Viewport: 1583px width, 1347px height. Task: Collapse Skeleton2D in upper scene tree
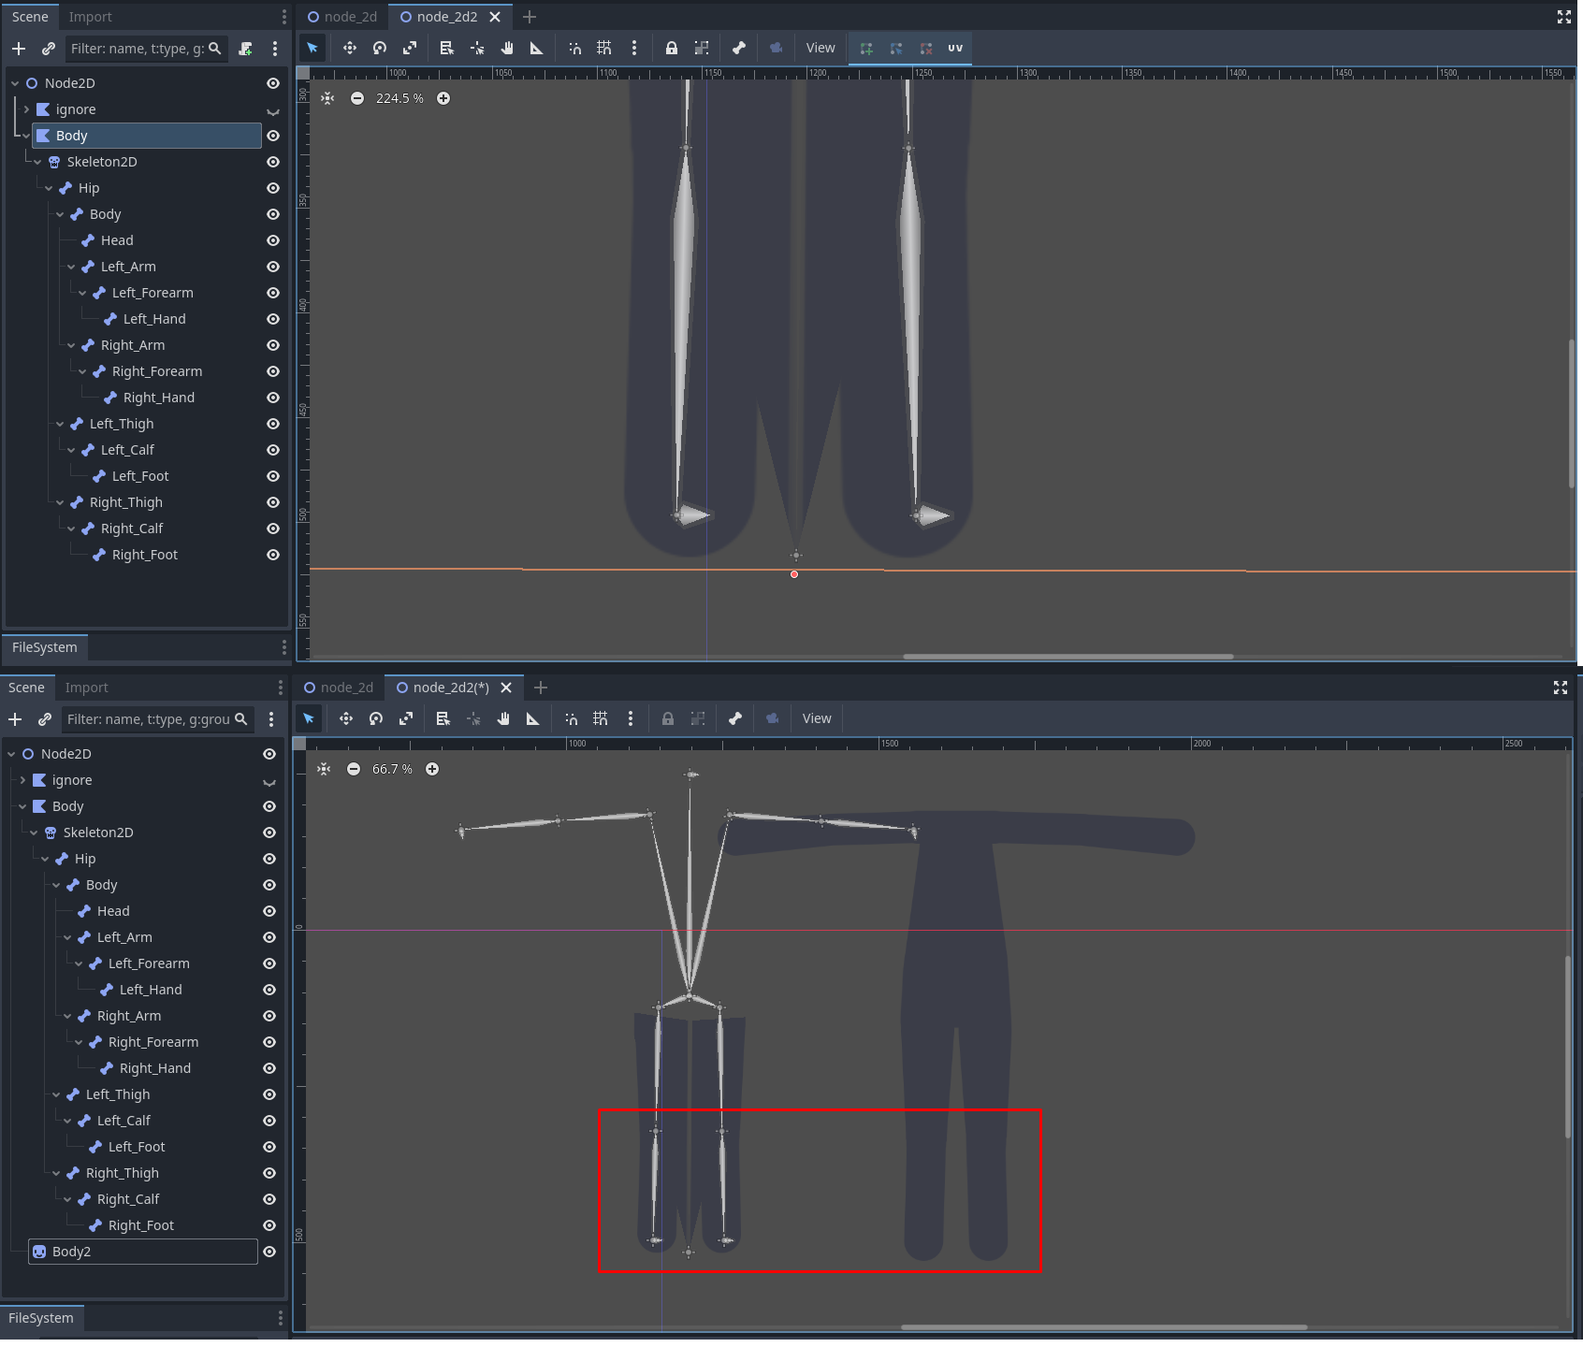pos(37,162)
